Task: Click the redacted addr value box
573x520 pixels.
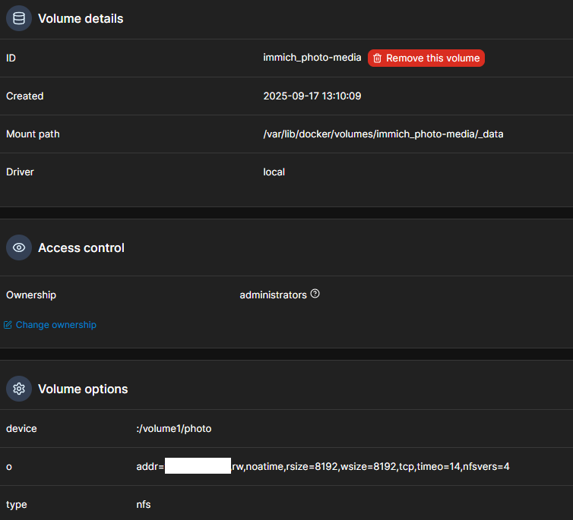Action: (198, 466)
